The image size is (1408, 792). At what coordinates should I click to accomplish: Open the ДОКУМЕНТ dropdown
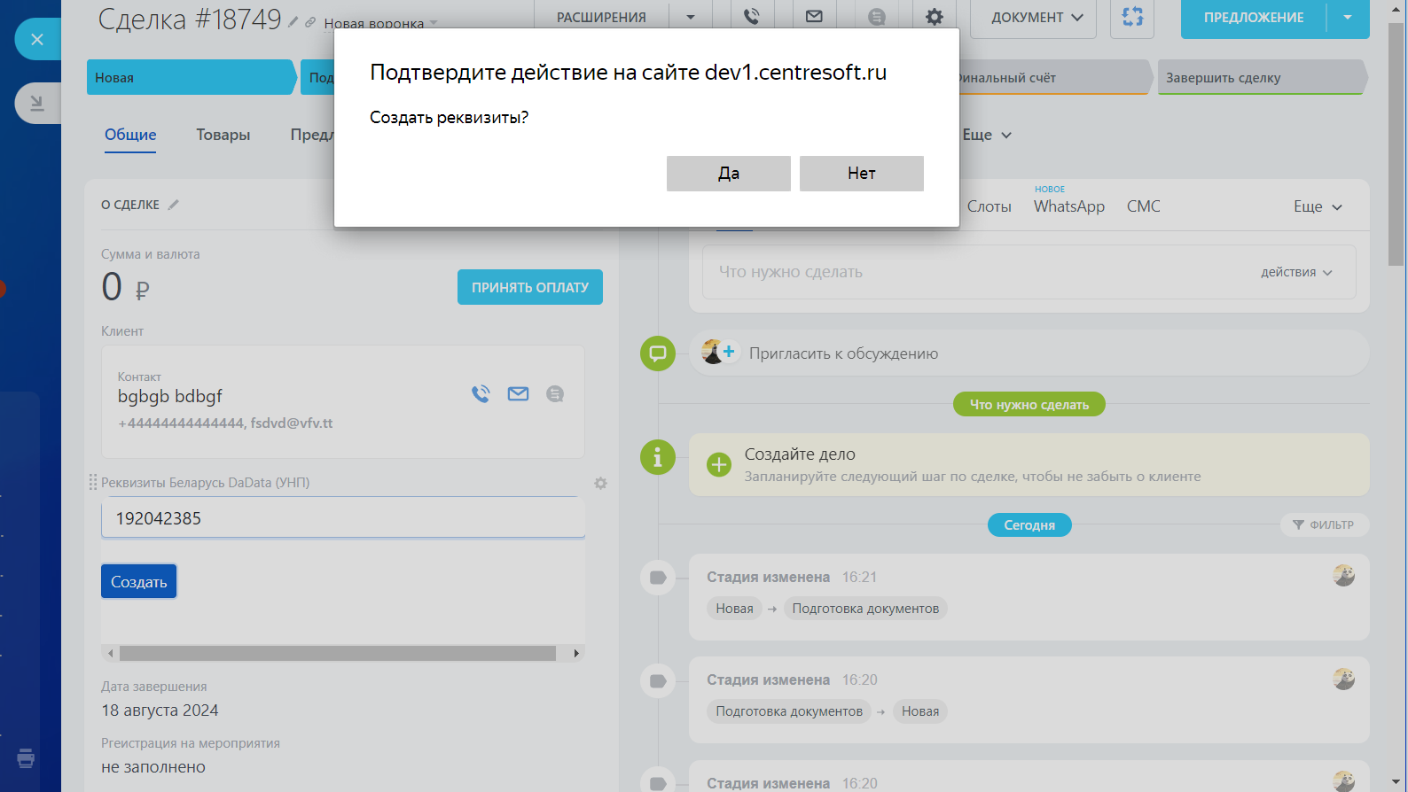(1033, 17)
